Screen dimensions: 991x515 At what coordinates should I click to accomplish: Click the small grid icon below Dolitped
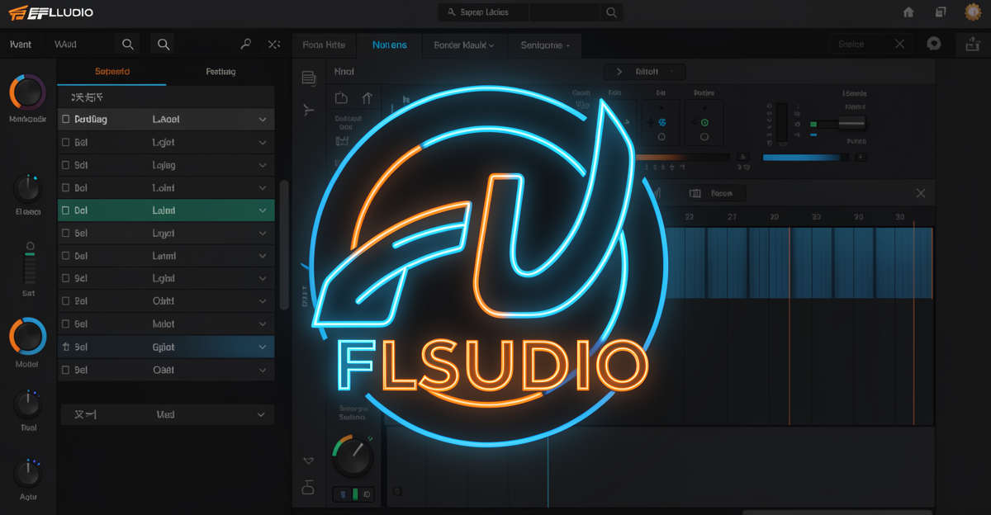[342, 141]
